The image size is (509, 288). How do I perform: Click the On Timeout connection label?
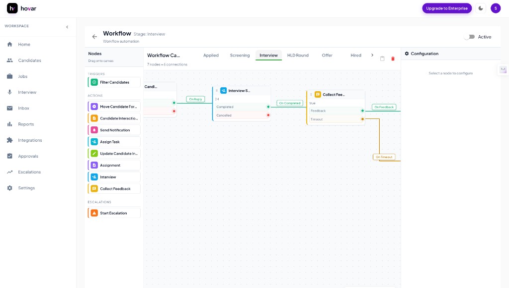(x=384, y=157)
